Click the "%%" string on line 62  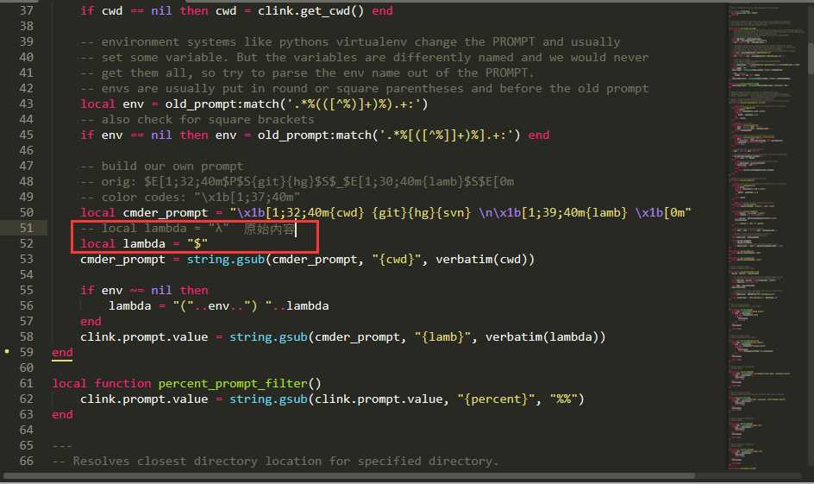pos(563,399)
